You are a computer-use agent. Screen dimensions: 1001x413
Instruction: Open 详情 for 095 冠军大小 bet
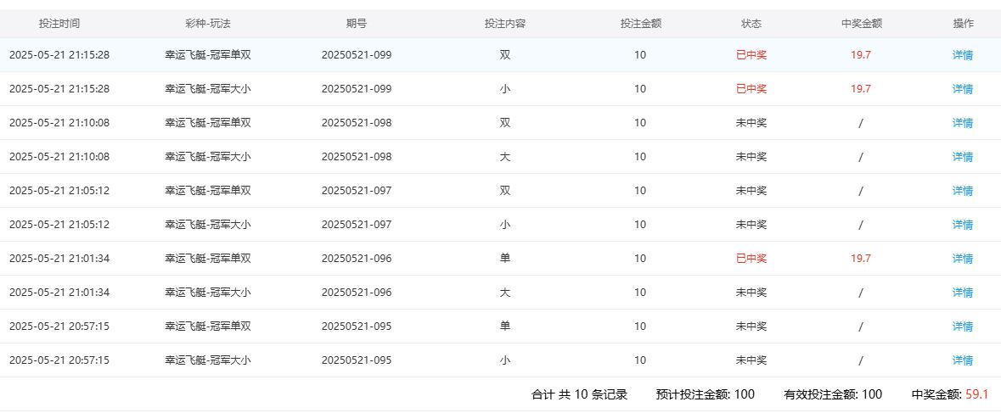pos(962,360)
